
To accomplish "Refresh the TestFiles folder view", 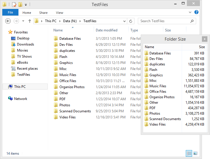I will point(131,21).
